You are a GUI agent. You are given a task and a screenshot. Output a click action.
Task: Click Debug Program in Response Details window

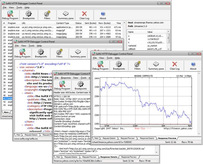pos(62,85)
